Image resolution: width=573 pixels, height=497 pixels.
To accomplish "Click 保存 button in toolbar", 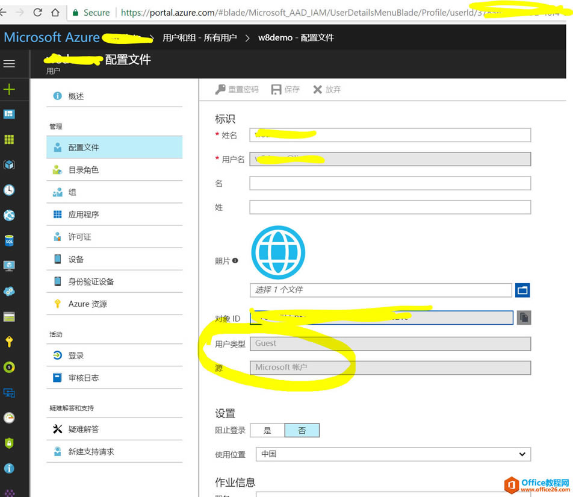I will tap(285, 90).
